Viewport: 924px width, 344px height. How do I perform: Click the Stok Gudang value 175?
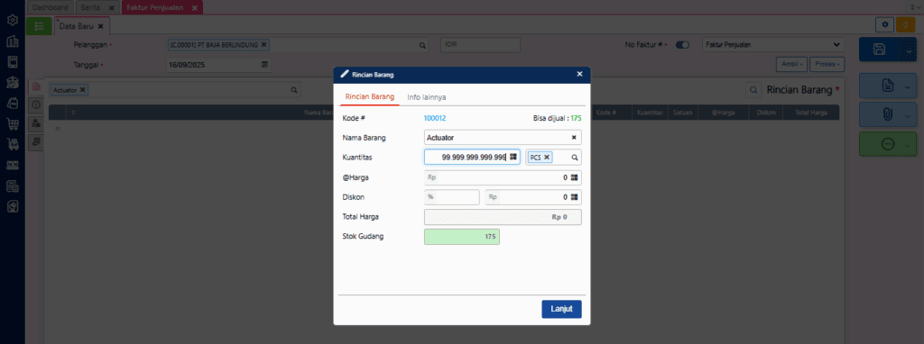tap(461, 237)
